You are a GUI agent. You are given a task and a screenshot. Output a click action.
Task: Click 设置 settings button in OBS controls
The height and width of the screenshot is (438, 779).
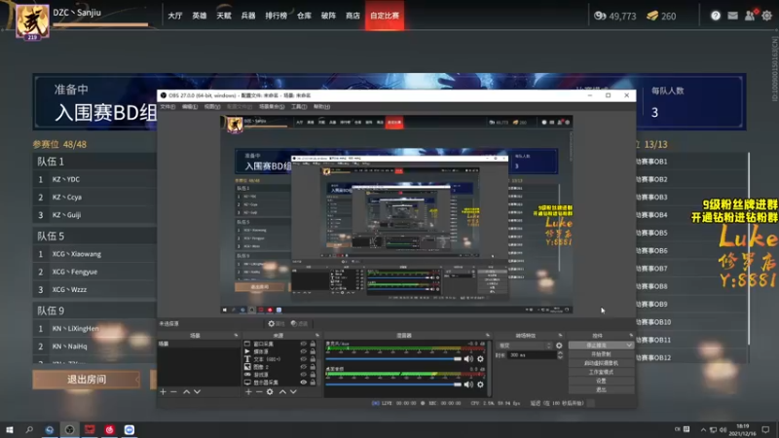[x=601, y=381]
